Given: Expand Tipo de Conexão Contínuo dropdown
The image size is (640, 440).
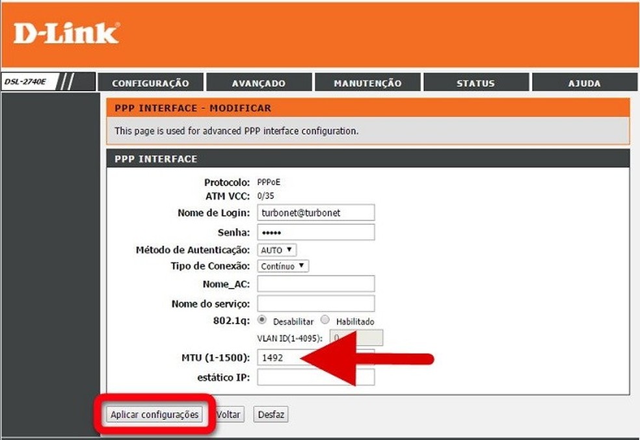Looking at the screenshot, I should point(283,266).
